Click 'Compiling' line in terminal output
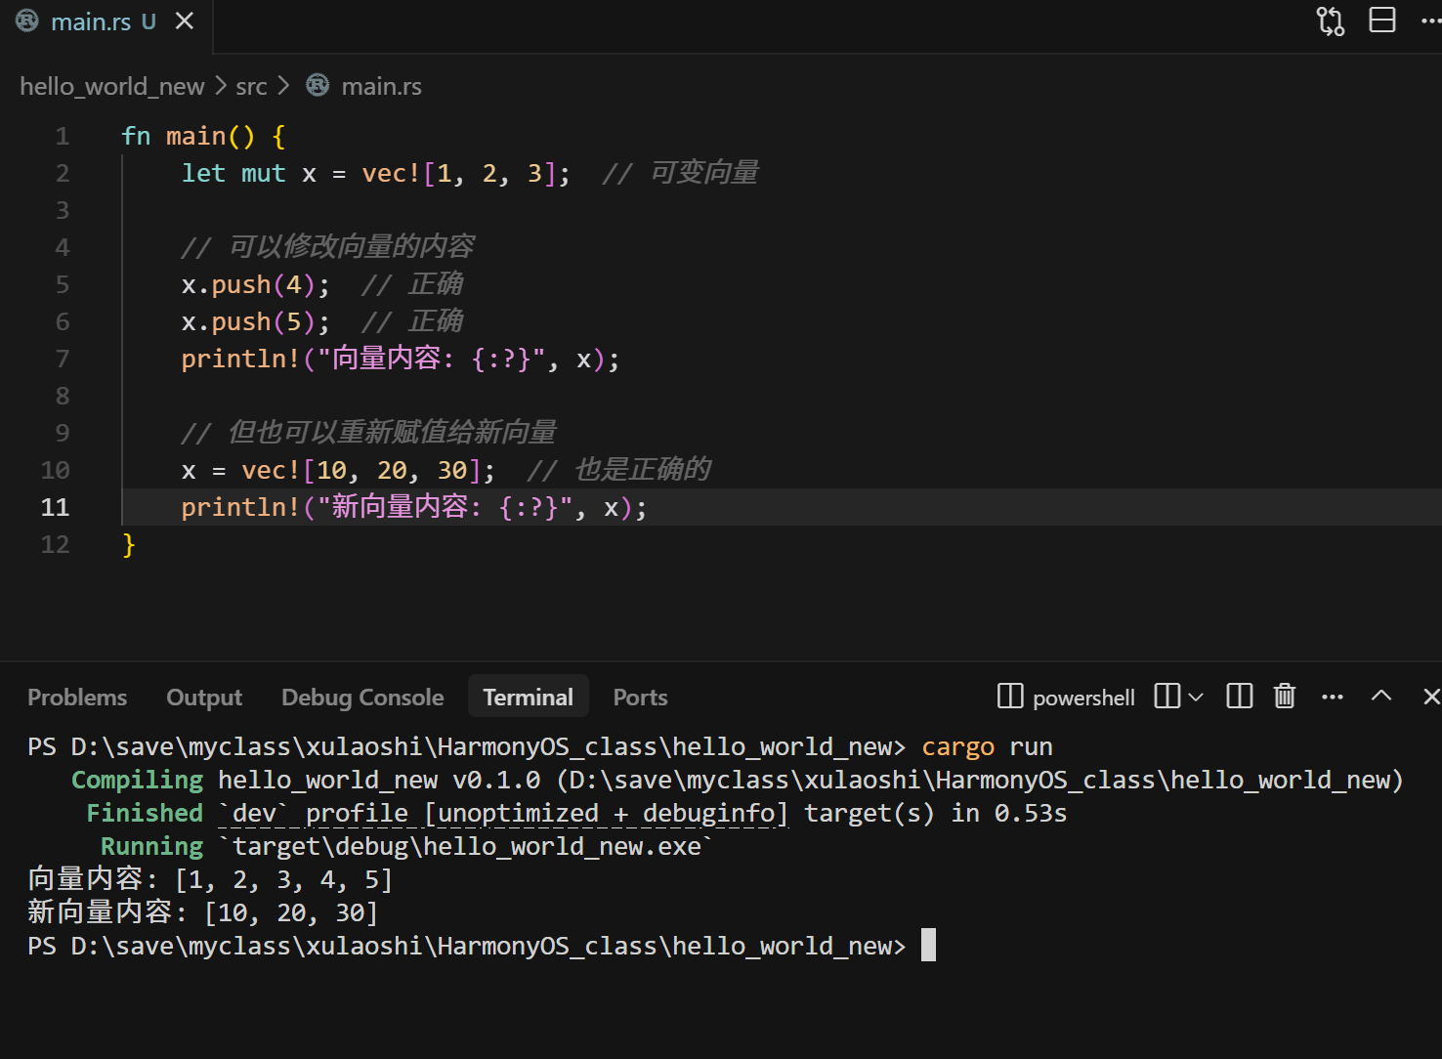1442x1059 pixels. pos(737,781)
